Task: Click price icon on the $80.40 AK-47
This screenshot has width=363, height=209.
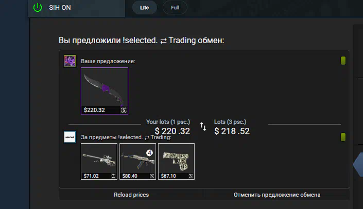Action: 152,176
